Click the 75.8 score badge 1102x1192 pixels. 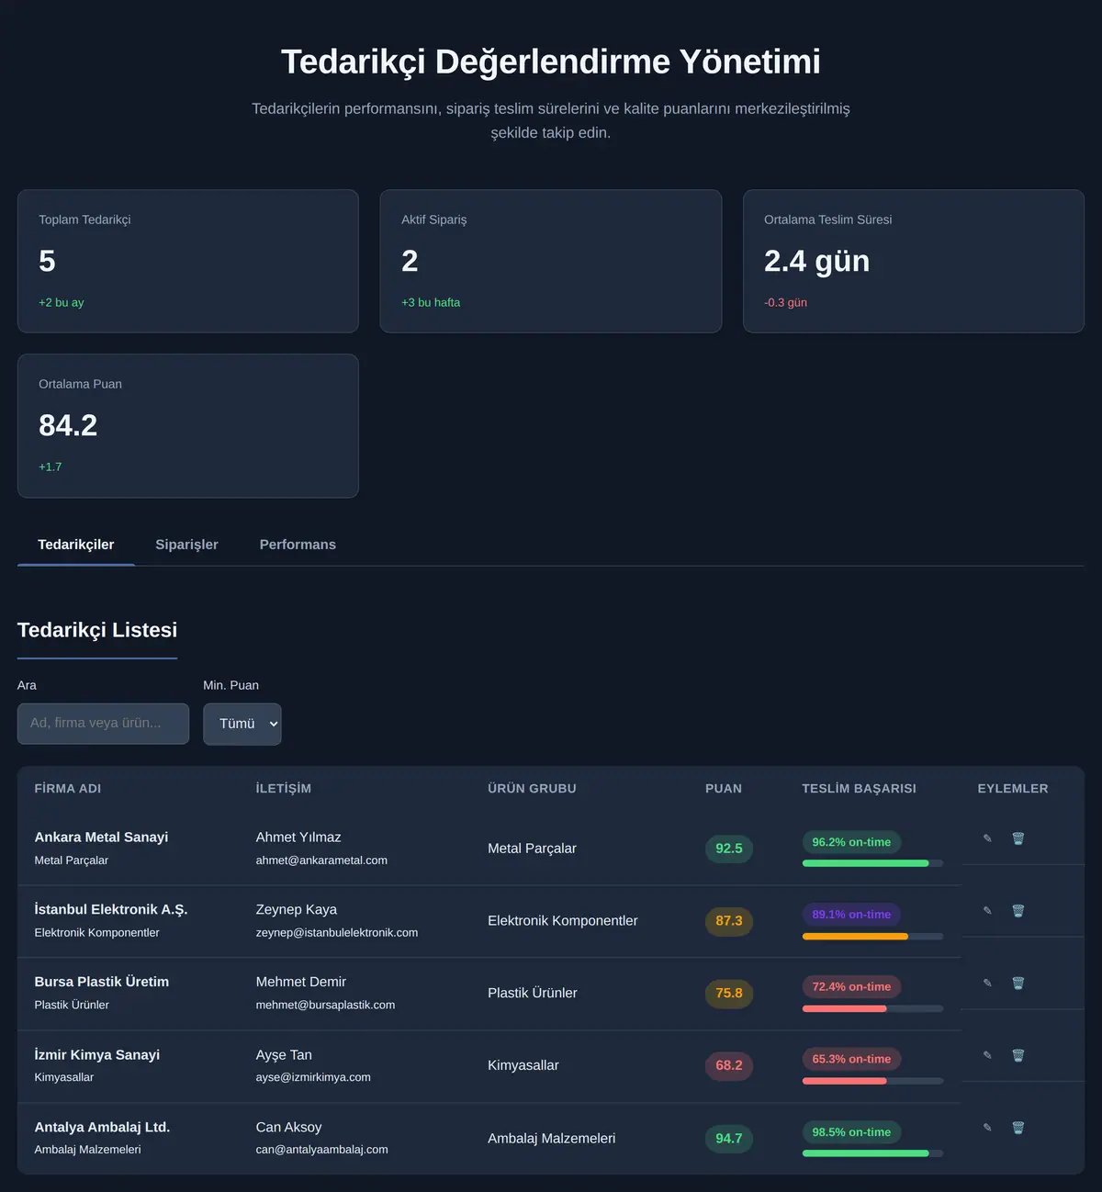coord(729,993)
